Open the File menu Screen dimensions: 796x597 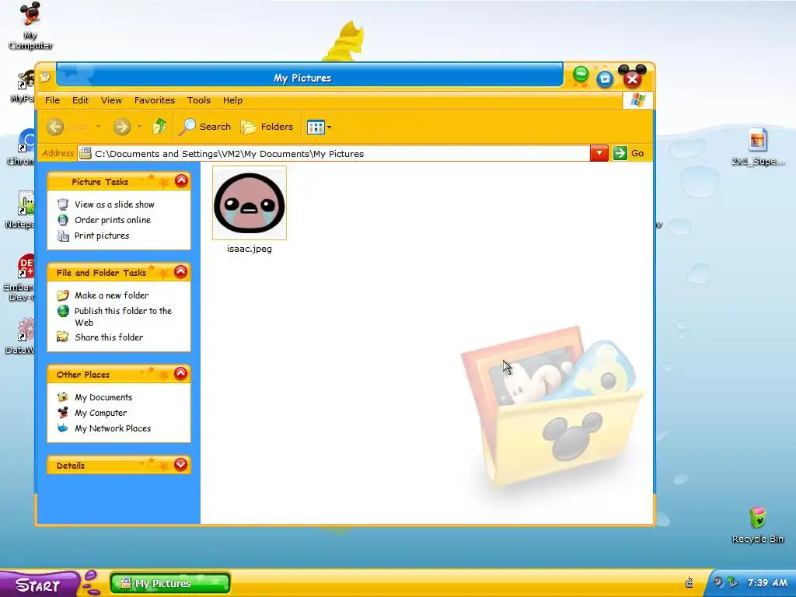52,100
